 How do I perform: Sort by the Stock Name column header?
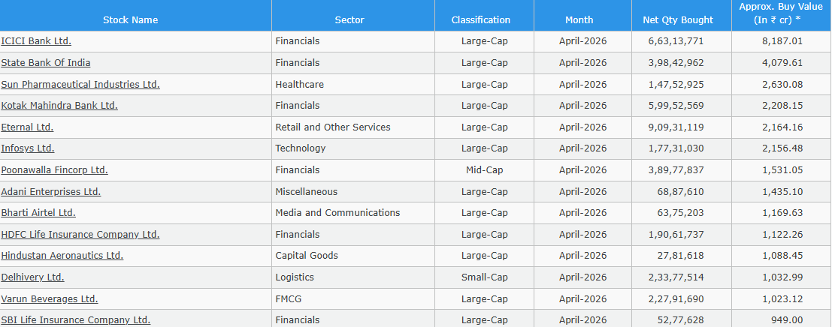pos(131,20)
